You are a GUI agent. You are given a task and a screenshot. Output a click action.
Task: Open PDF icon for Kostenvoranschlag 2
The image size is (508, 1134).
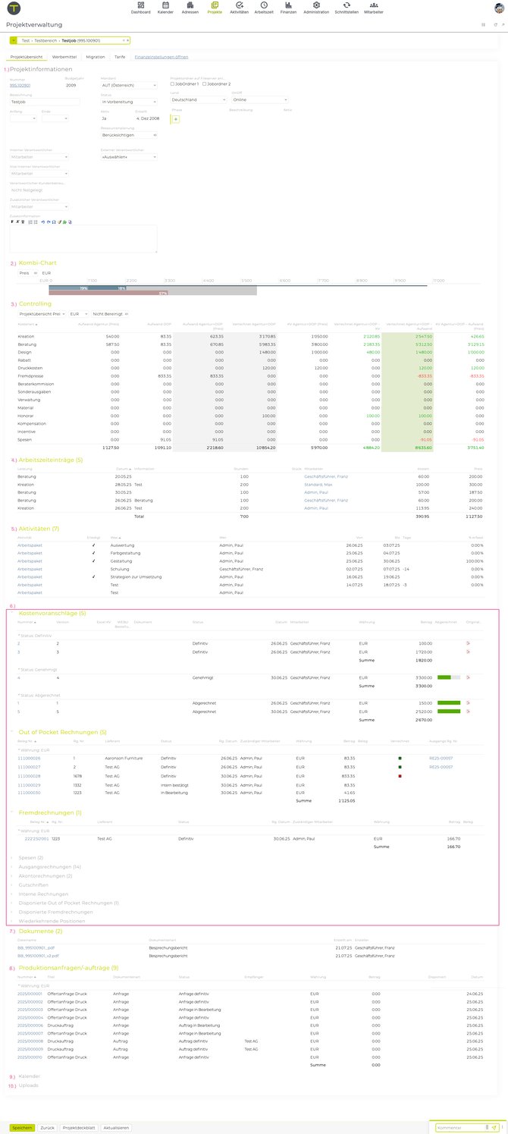pyautogui.click(x=468, y=643)
